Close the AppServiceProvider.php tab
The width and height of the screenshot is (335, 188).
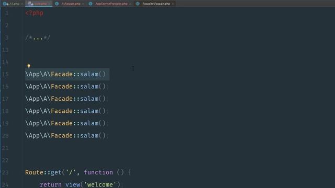click(x=130, y=4)
